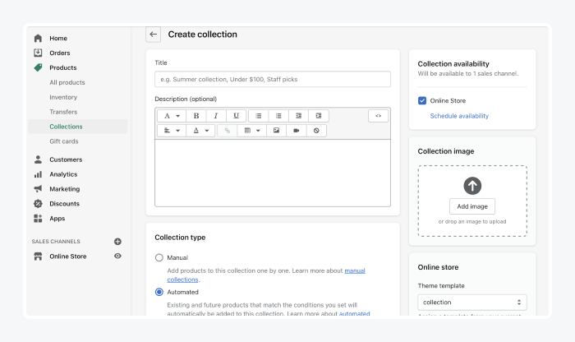This screenshot has width=575, height=342.
Task: Uncheck the Online Store availability checkbox
Action: 422,101
